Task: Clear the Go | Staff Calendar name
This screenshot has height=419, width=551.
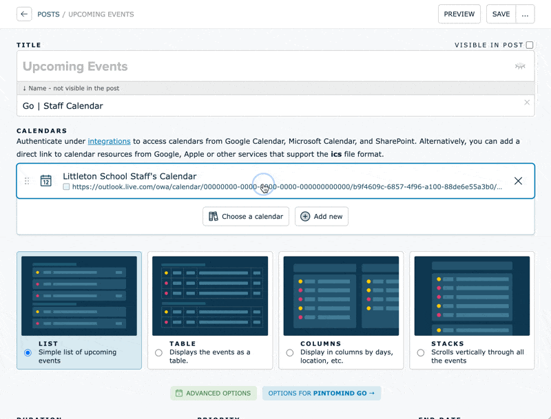Action: (527, 102)
